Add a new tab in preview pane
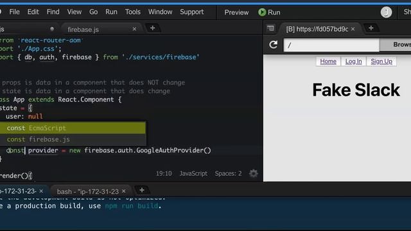This screenshot has height=231, width=411. 371,28
